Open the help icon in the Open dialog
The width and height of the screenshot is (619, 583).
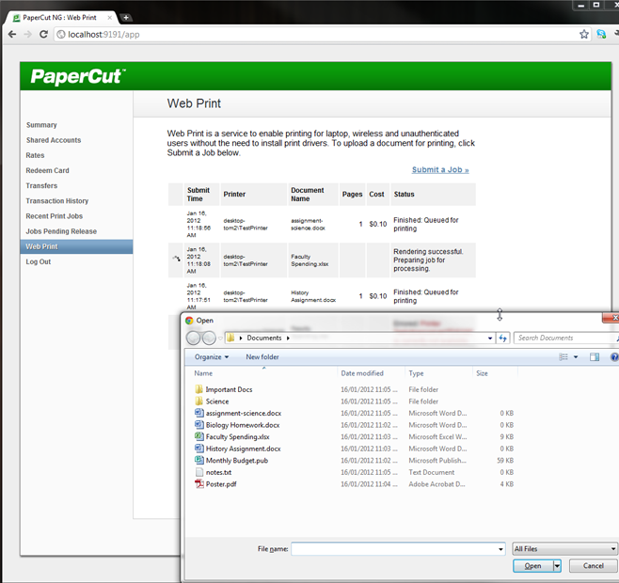614,357
